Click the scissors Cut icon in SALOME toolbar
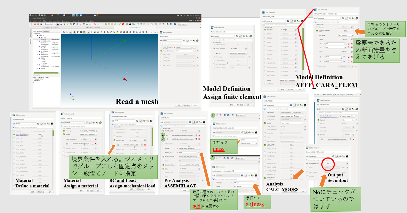Screen dimensions: 407x213 [x=109, y=24]
